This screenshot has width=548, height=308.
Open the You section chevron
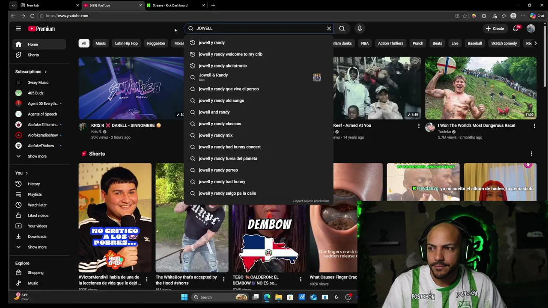point(27,173)
